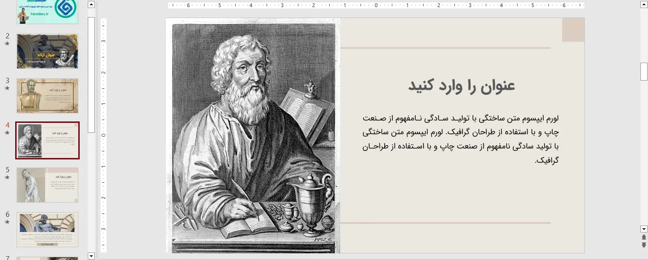
Task: Click main editor scrollbar down arrow
Action: (644, 228)
